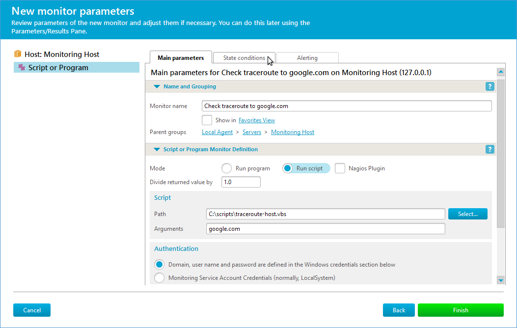517x328 pixels.
Task: Switch to the Main parameters tab
Action: click(181, 57)
